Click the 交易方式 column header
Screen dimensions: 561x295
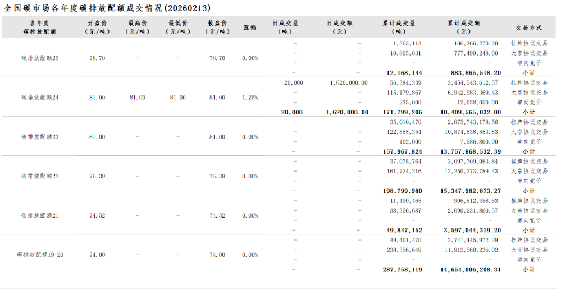[x=528, y=27]
